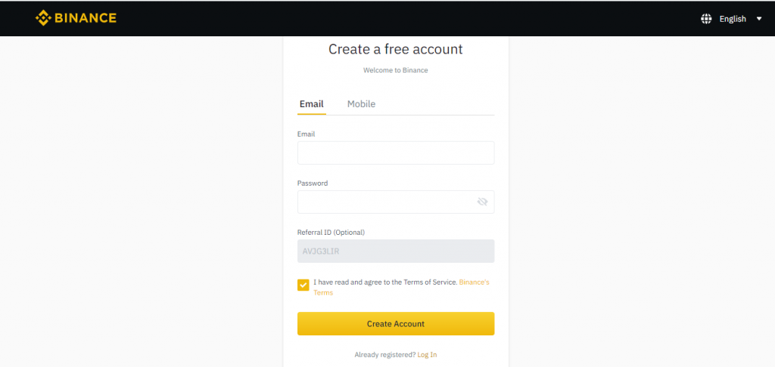775x367 pixels.
Task: Focus the Email input field
Action: (396, 153)
